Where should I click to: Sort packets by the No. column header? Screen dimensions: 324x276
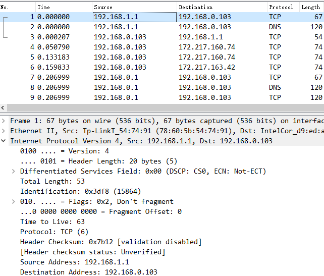pyautogui.click(x=18, y=7)
